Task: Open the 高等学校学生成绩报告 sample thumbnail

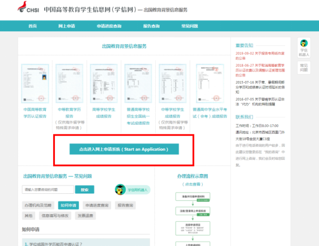Action: (x=104, y=83)
